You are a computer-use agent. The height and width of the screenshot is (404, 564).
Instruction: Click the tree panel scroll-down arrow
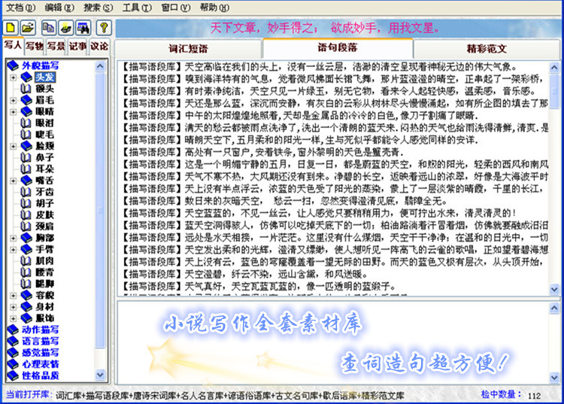[x=101, y=373]
